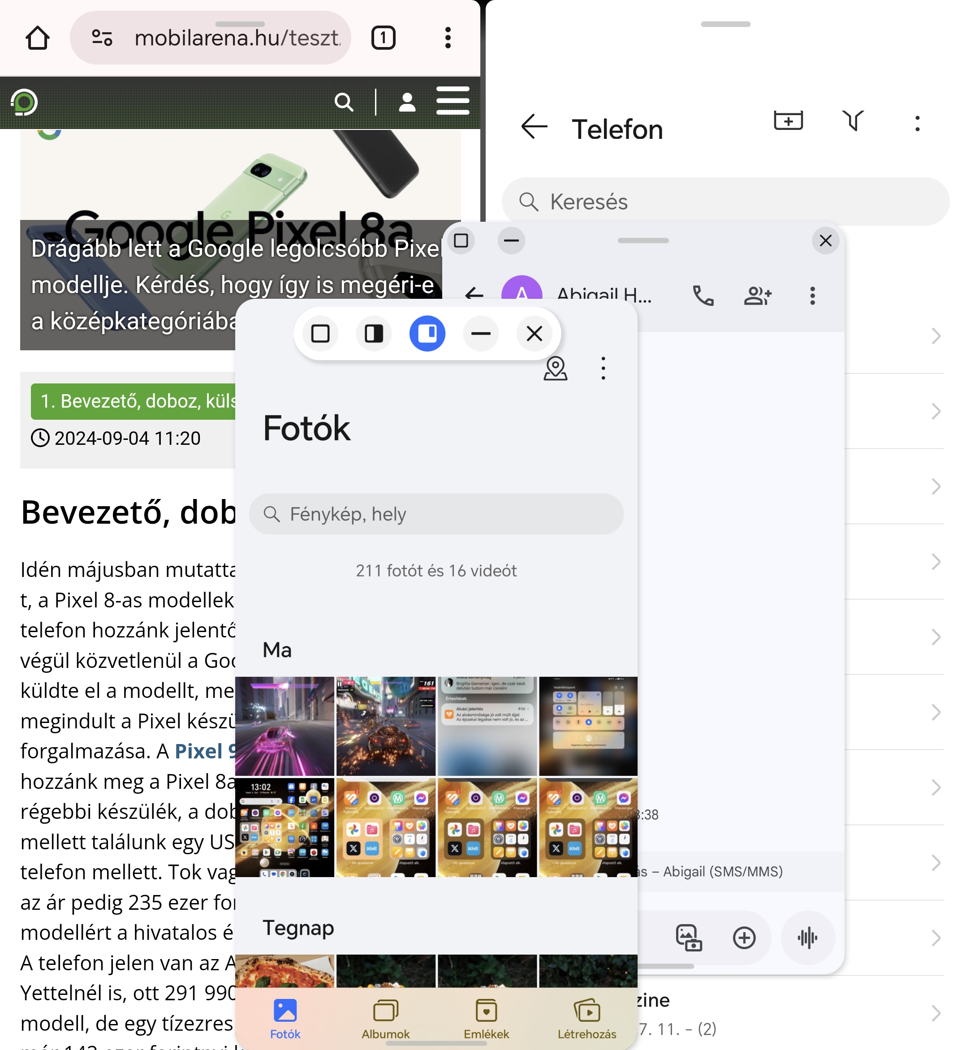This screenshot has width=966, height=1050.
Task: Click the Keresés search field in Telefon
Action: coord(725,202)
